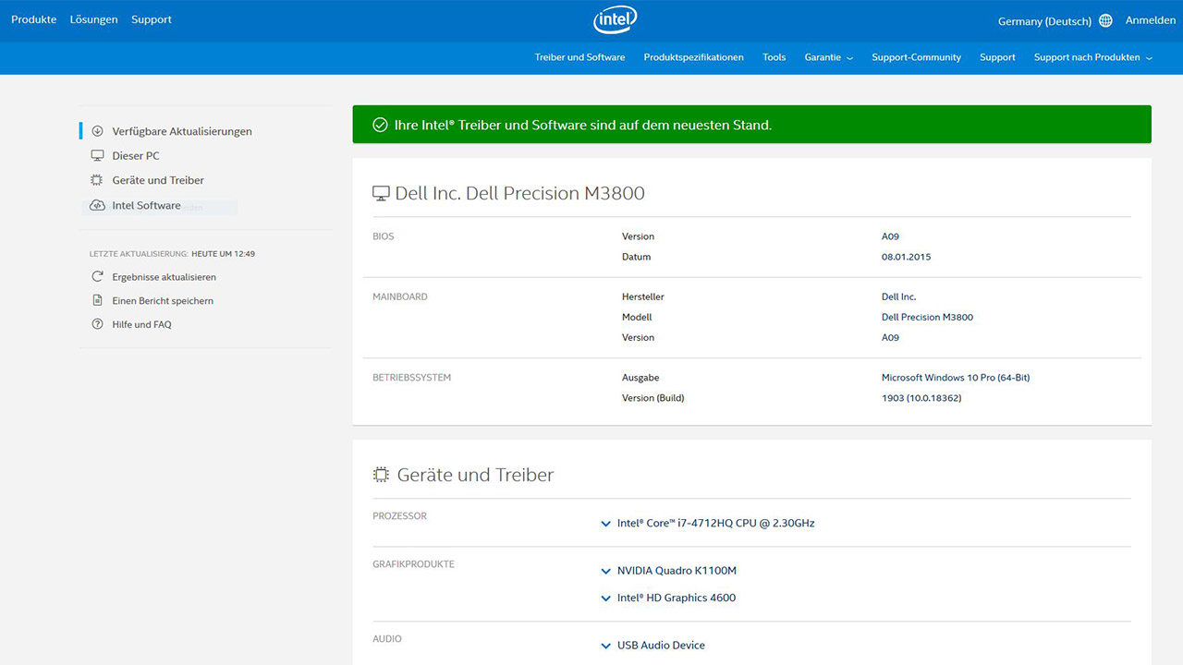
Task: Open the Garantie dropdown menu
Action: point(828,57)
